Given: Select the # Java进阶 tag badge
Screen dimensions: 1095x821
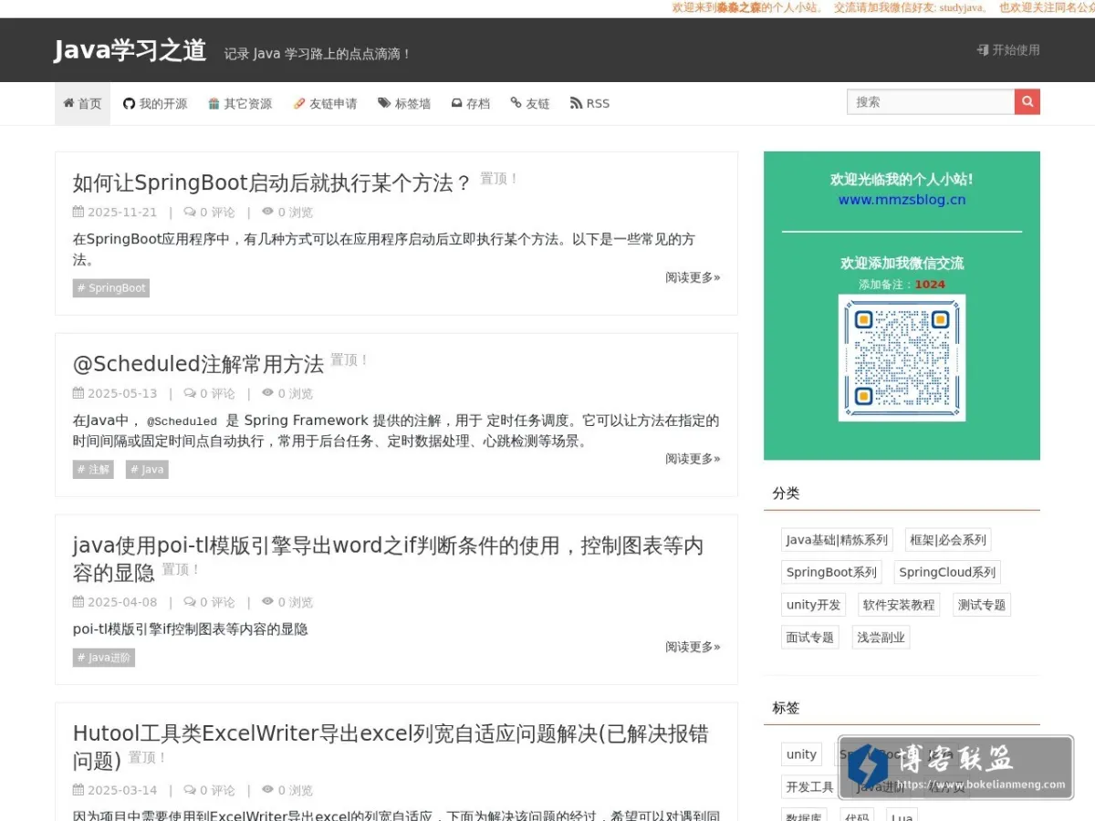Looking at the screenshot, I should [104, 658].
